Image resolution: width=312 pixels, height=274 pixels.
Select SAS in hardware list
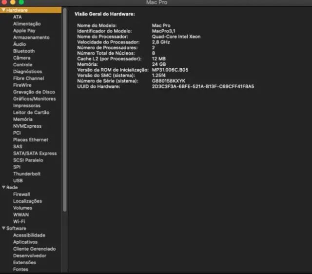point(18,146)
